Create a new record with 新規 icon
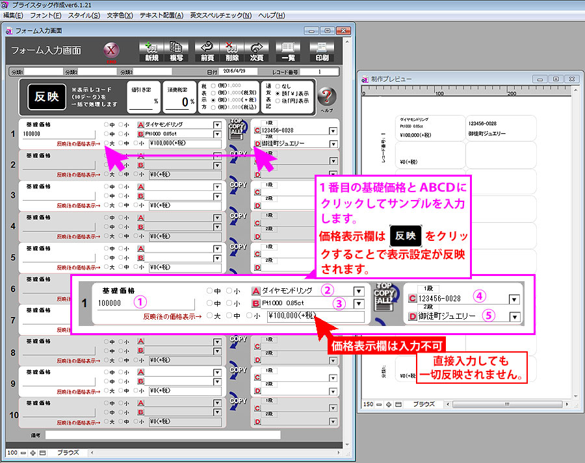 pos(151,51)
